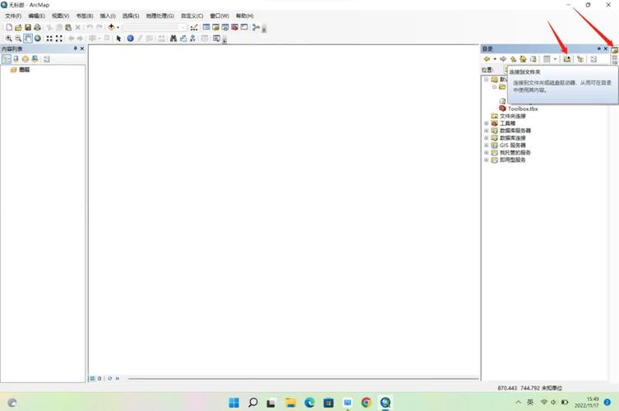
Task: Select 文件夹连接 in the Catalog tree
Action: [x=512, y=116]
